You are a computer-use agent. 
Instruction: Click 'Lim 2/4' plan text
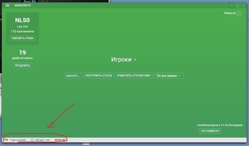tap(22, 27)
